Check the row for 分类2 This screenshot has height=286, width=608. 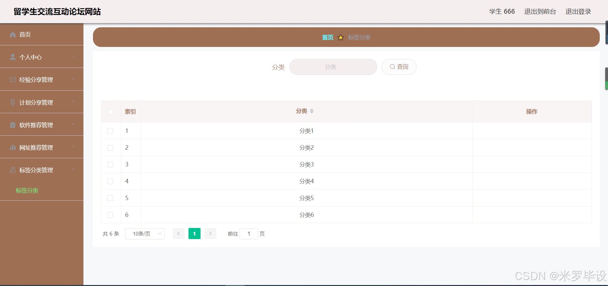click(x=110, y=148)
